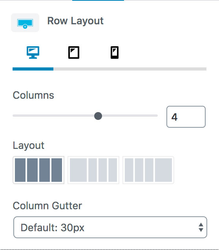Select the equal four-column layout
The height and width of the screenshot is (250, 219).
coord(38,170)
